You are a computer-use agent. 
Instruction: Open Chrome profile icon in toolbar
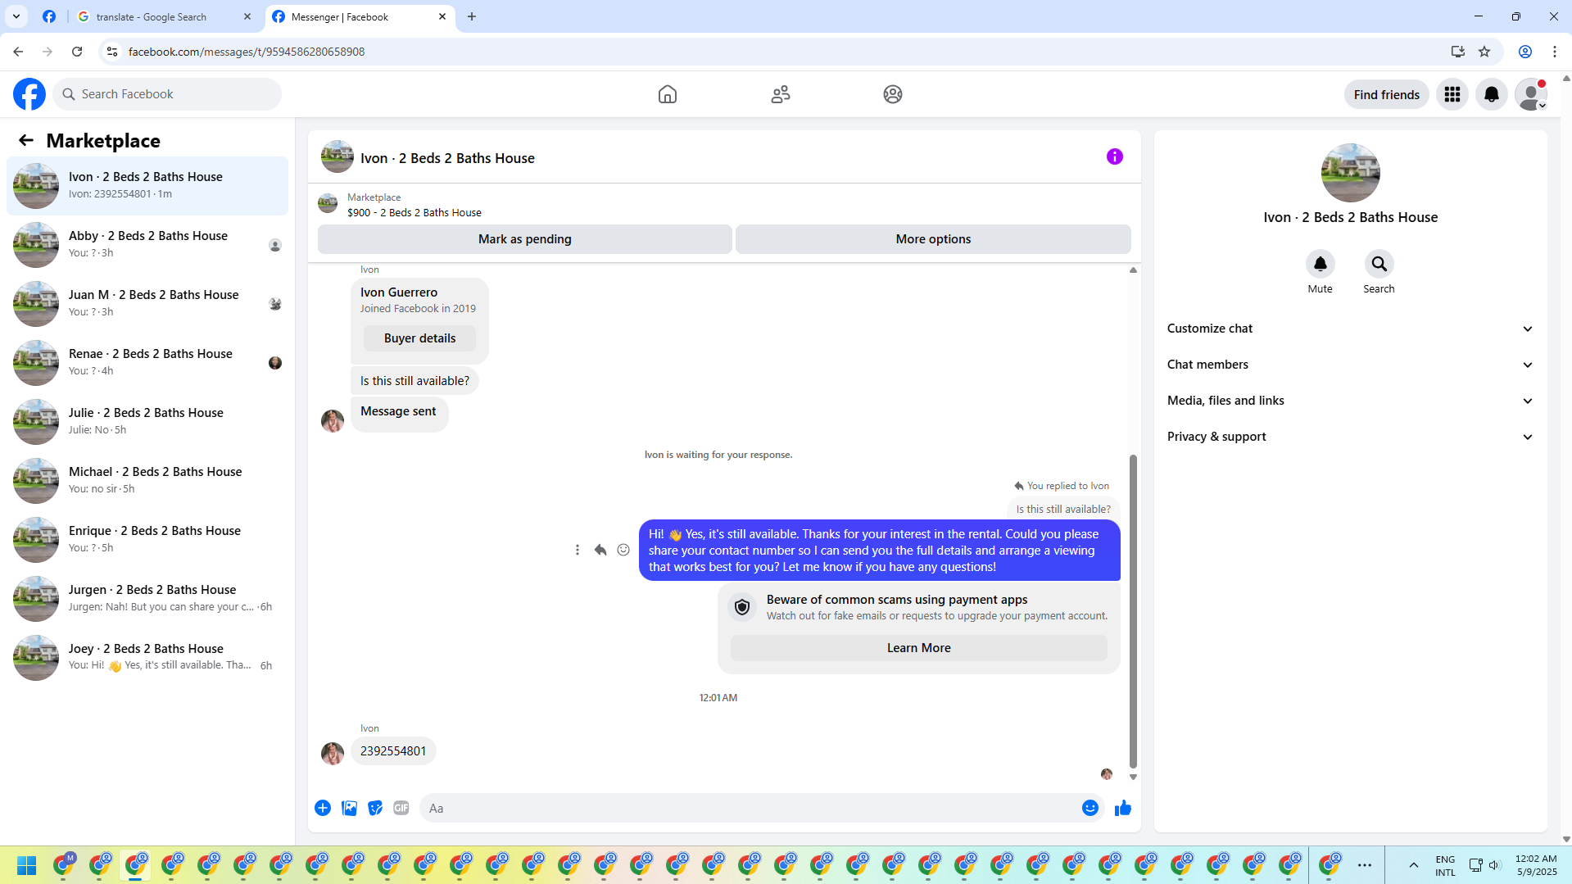tap(1525, 52)
